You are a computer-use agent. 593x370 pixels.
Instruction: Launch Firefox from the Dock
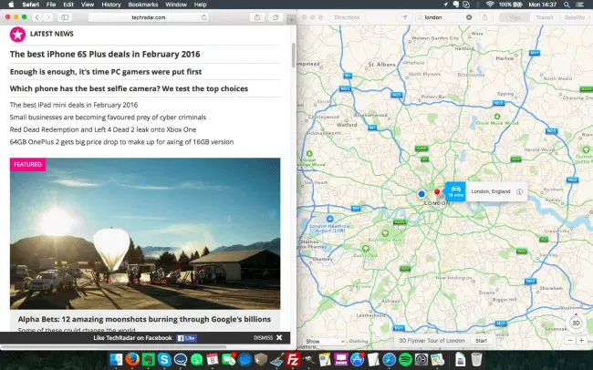[x=132, y=359]
